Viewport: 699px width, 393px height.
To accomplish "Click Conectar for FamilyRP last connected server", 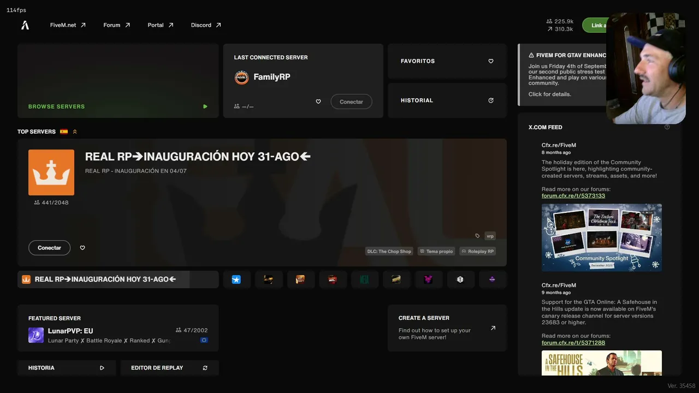I will pyautogui.click(x=351, y=102).
